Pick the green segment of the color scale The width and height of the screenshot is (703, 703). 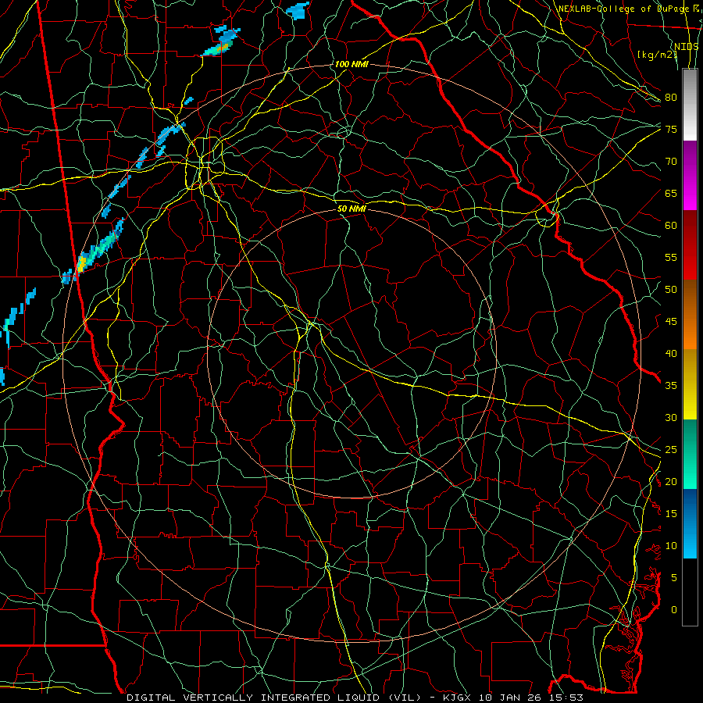coord(690,454)
